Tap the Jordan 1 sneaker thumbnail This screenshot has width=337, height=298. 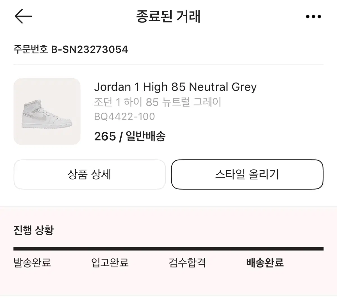47,112
